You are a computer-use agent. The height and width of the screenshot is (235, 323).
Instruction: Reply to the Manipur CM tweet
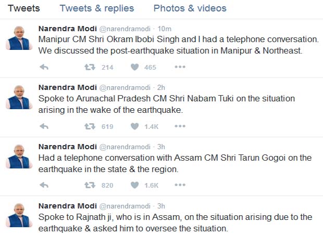click(44, 67)
